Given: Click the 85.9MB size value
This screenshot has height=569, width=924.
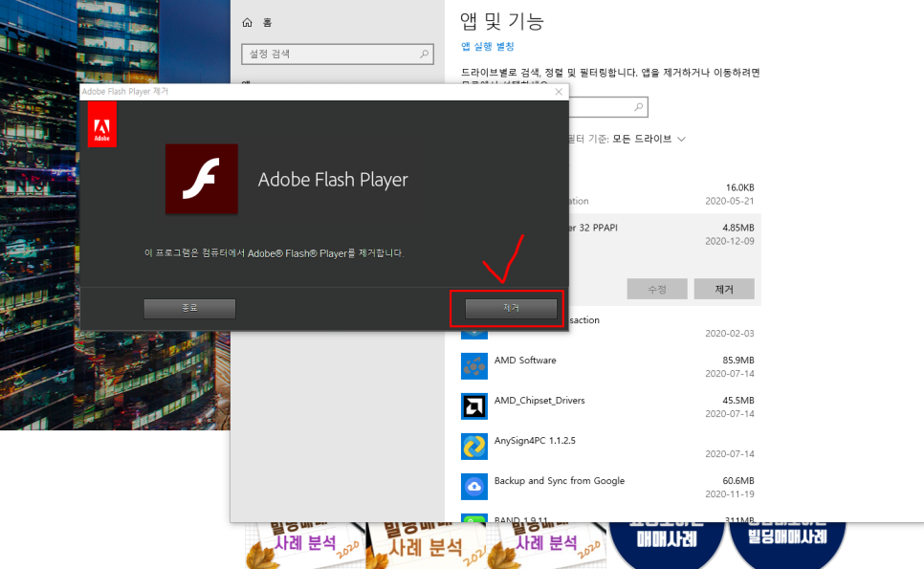Looking at the screenshot, I should pyautogui.click(x=738, y=360).
